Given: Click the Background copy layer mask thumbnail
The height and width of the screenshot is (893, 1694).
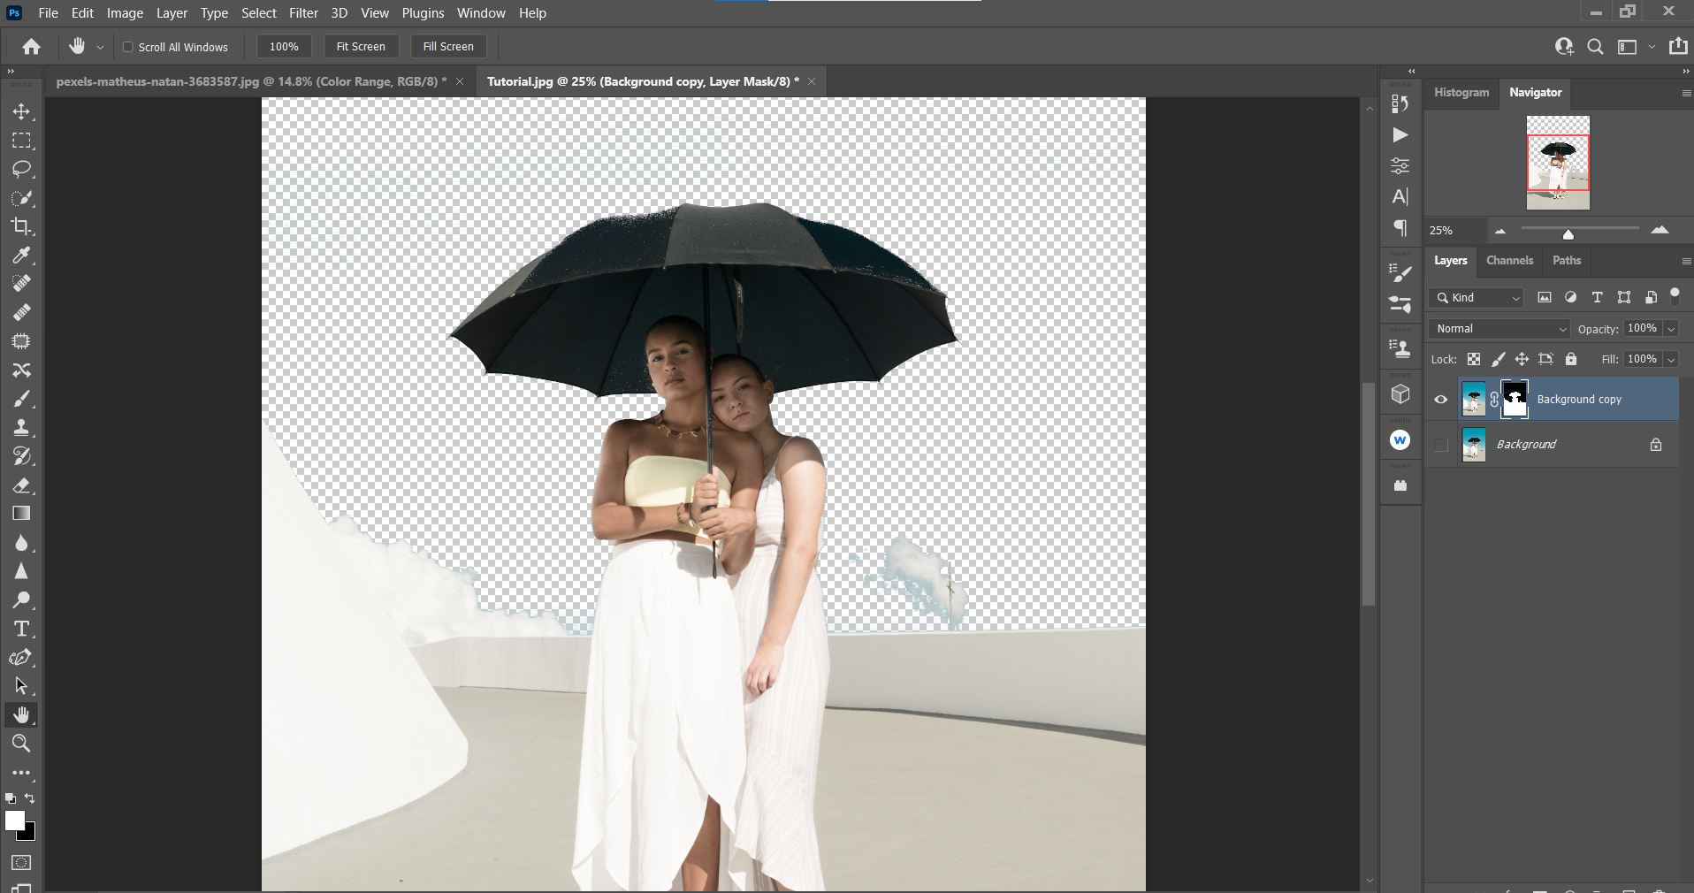Looking at the screenshot, I should (1514, 400).
